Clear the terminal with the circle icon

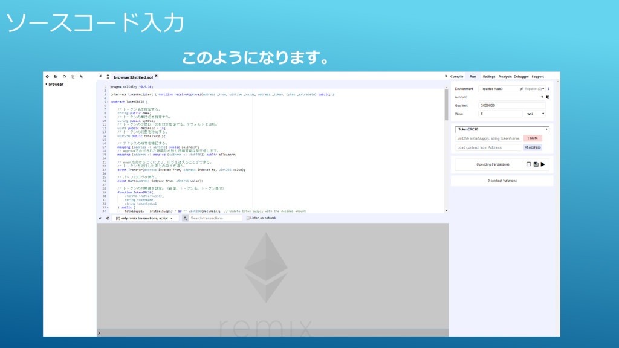[x=108, y=218]
